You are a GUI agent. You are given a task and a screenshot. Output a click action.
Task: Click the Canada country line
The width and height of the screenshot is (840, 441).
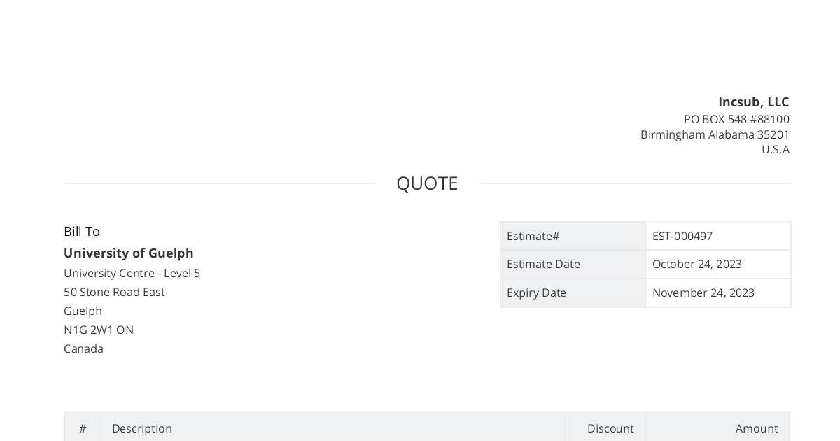(83, 349)
